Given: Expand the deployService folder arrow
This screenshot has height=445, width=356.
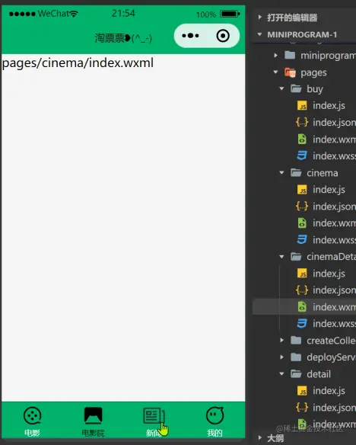Looking at the screenshot, I should [x=281, y=357].
